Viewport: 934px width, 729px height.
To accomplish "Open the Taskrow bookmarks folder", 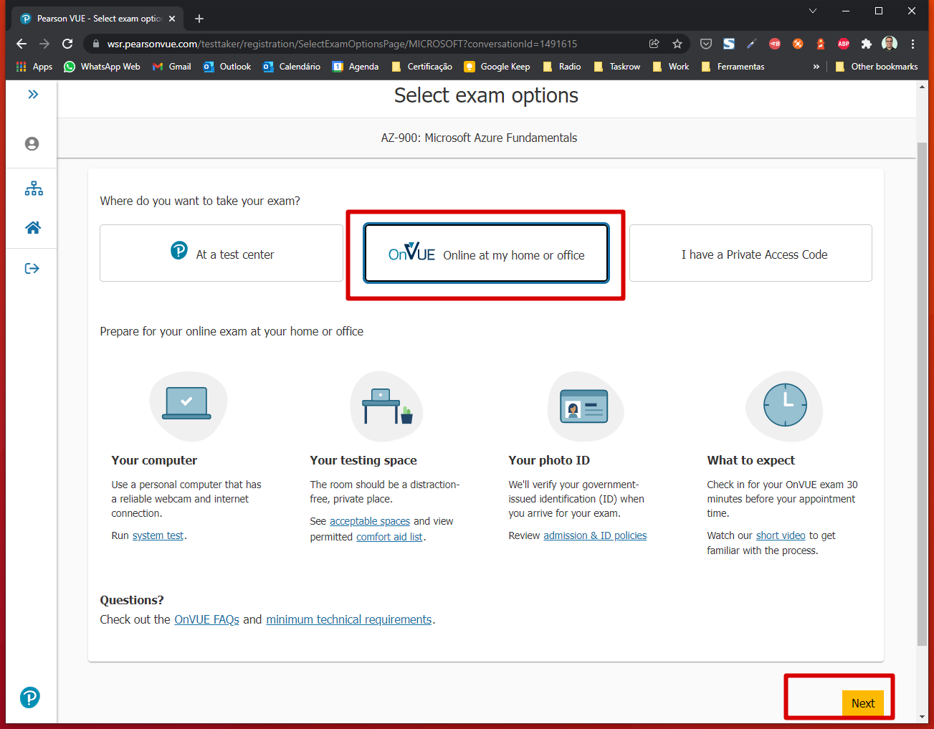I will tap(617, 67).
